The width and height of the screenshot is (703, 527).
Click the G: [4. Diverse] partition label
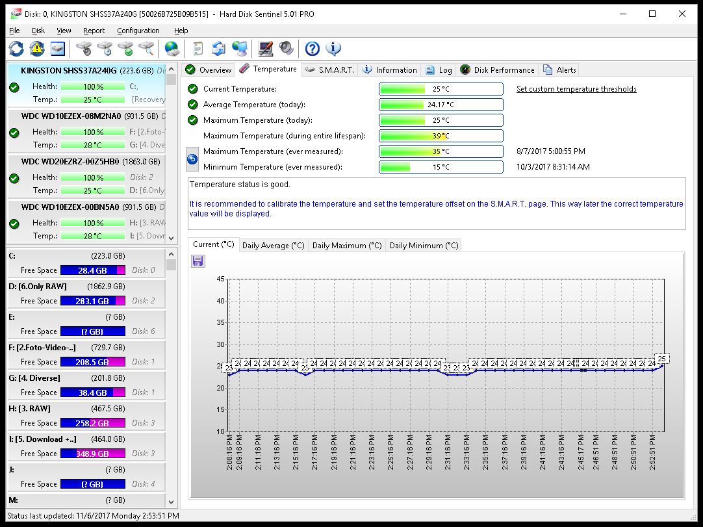(34, 378)
